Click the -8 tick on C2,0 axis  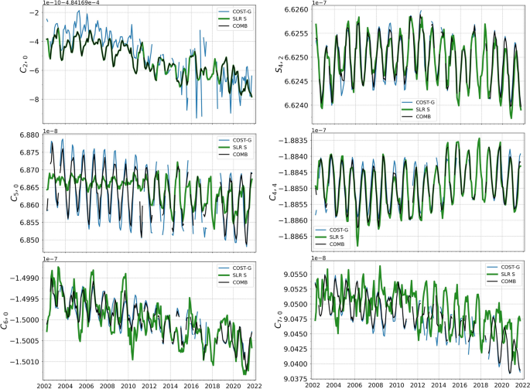click(35, 99)
